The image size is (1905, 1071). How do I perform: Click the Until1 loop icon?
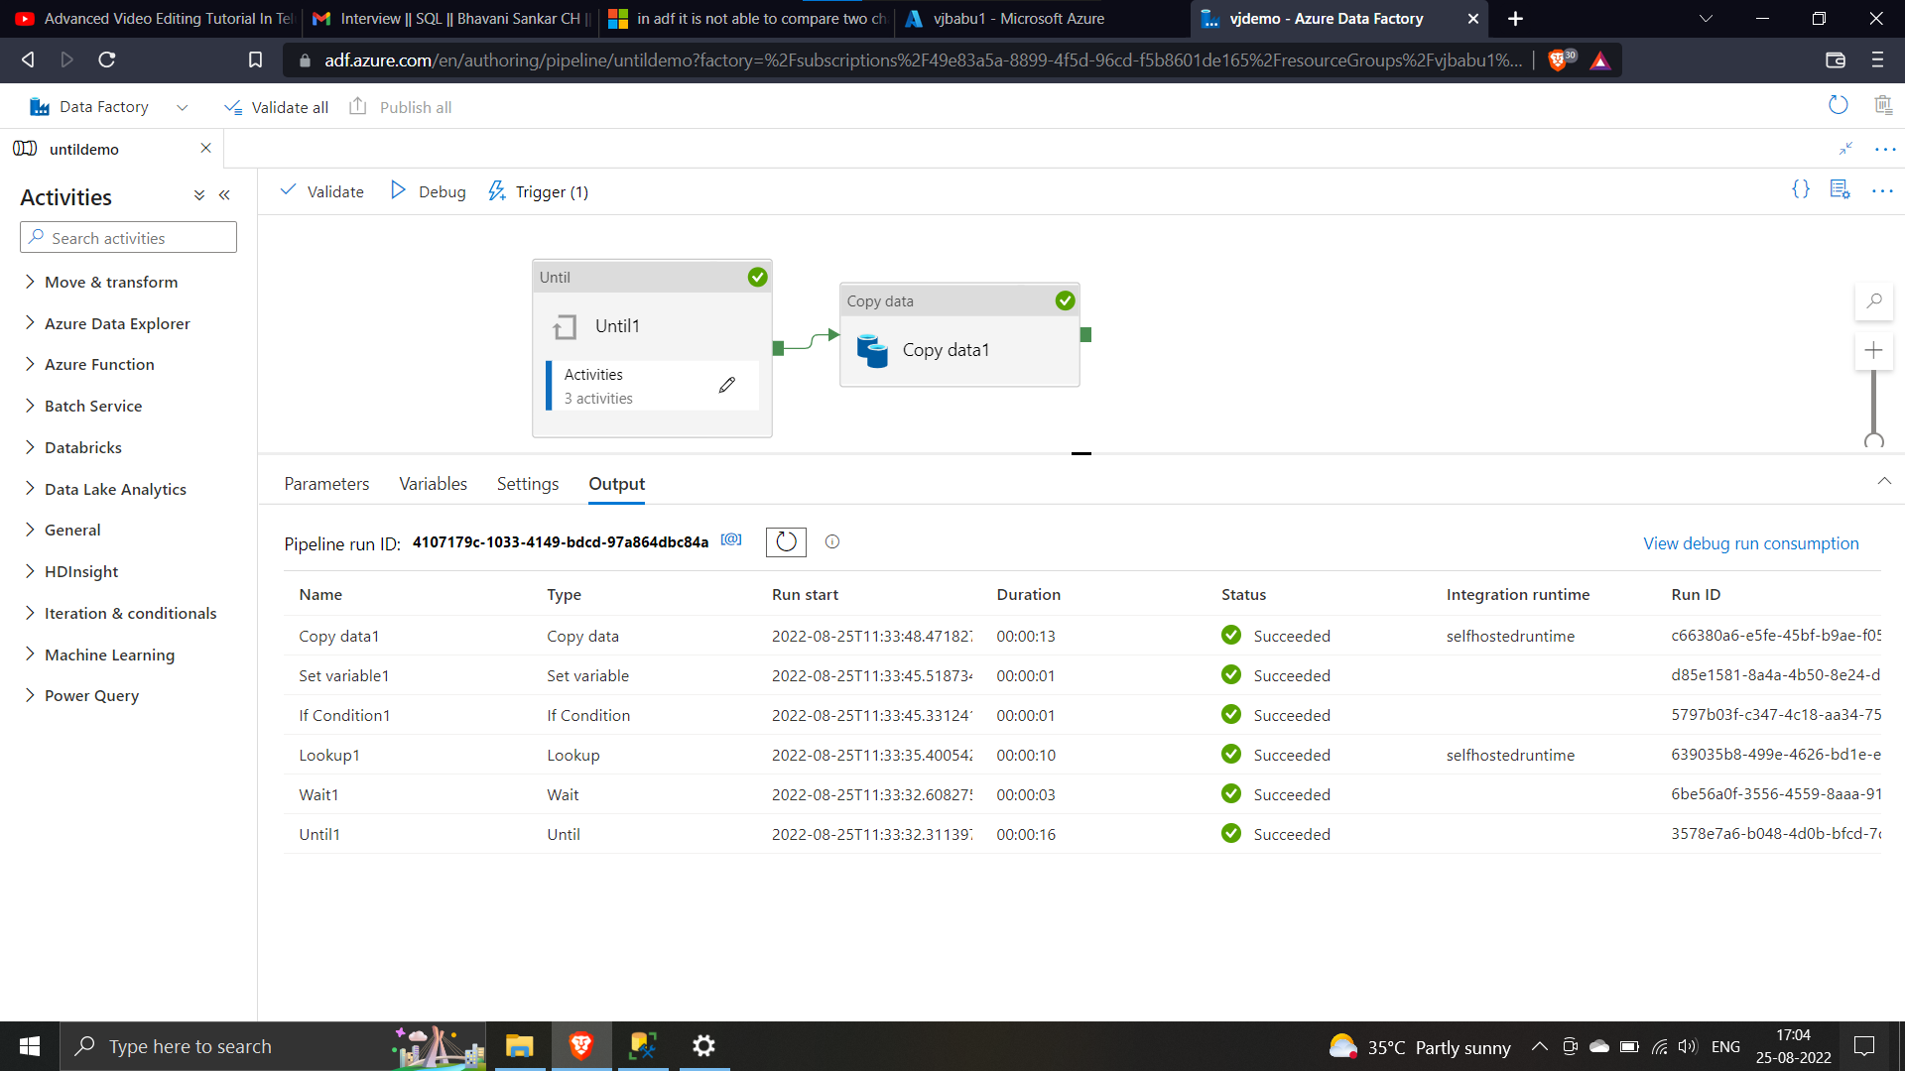pyautogui.click(x=565, y=326)
